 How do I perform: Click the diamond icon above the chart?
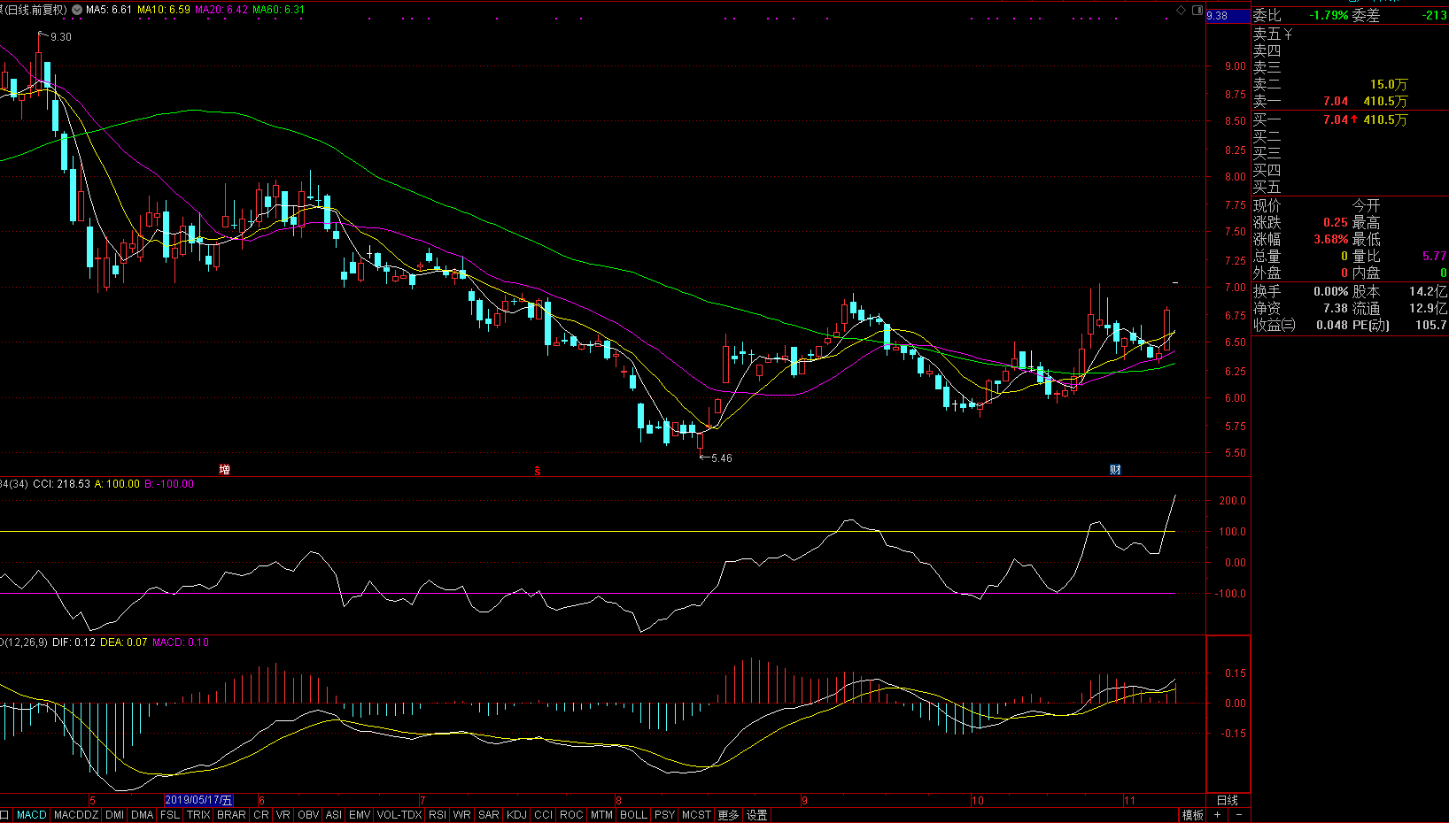tap(1181, 10)
